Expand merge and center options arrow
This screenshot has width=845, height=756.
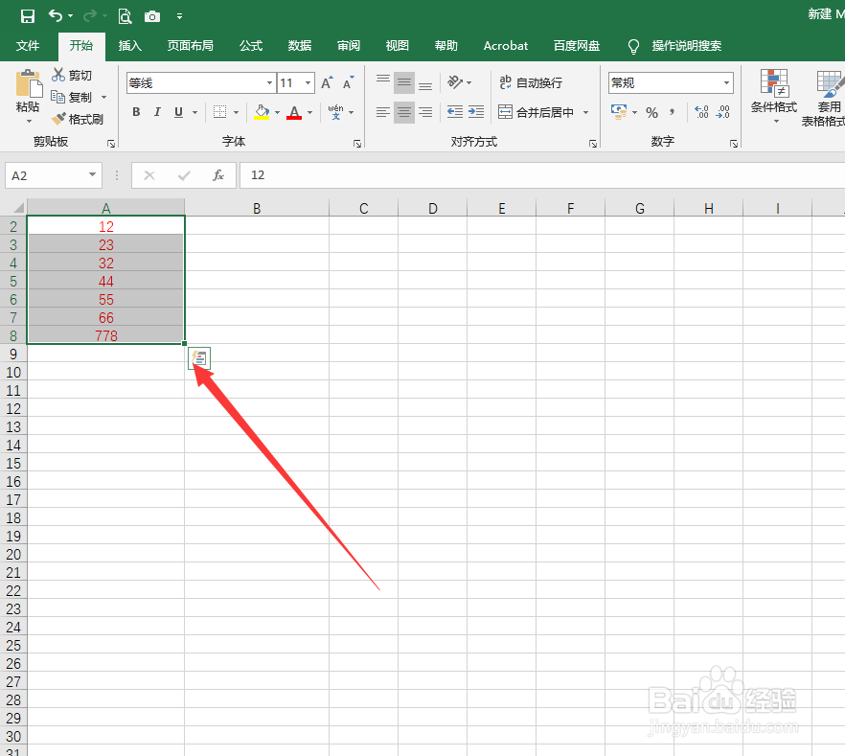(585, 113)
